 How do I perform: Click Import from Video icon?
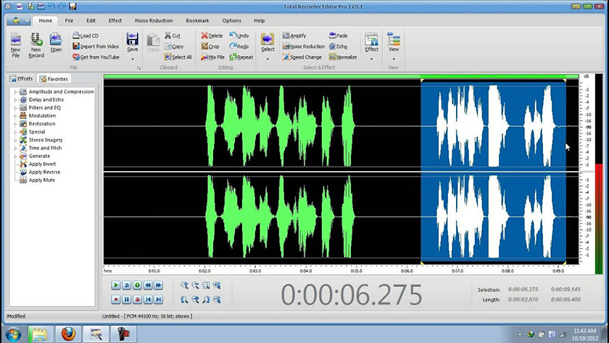click(x=76, y=46)
